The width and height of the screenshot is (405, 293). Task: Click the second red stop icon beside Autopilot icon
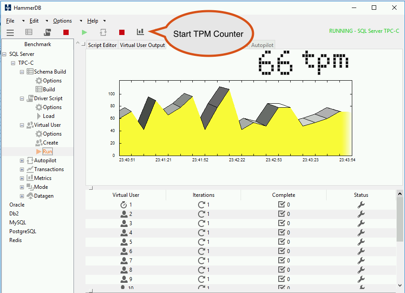[x=122, y=32]
